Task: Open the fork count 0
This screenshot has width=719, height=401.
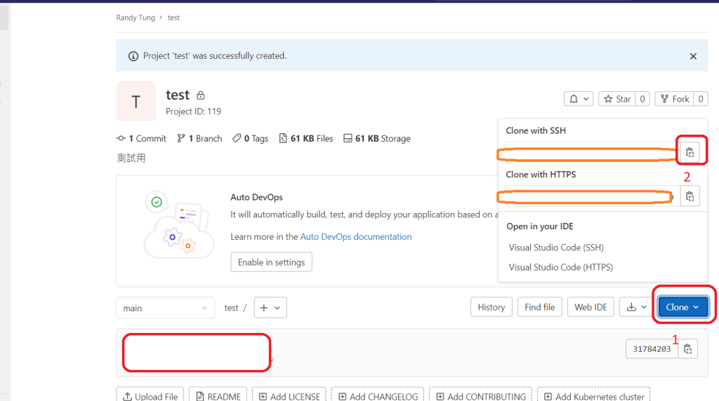Action: click(701, 99)
